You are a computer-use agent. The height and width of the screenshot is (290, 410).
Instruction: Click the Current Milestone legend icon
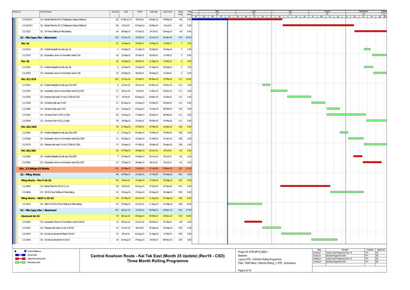pos(25,251)
